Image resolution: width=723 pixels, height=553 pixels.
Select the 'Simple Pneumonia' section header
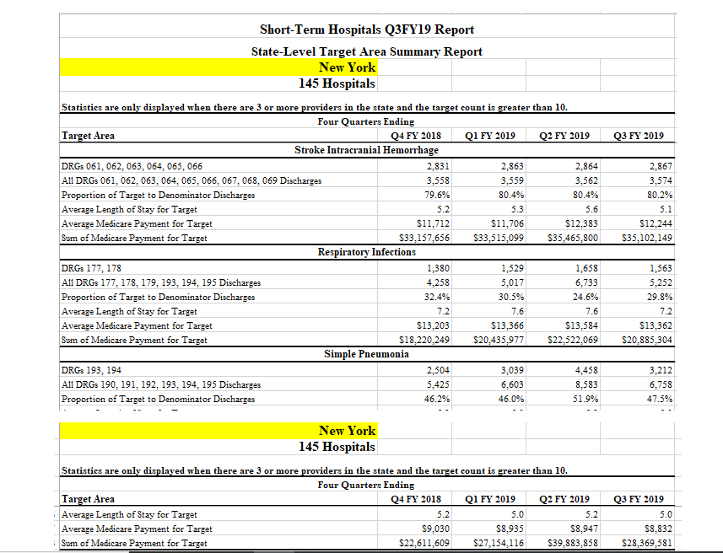click(x=367, y=354)
